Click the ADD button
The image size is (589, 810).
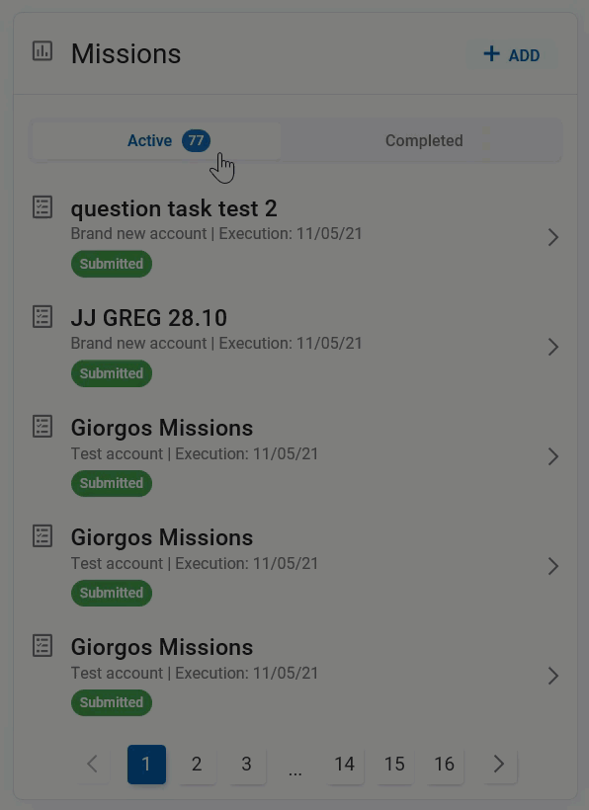(x=512, y=54)
